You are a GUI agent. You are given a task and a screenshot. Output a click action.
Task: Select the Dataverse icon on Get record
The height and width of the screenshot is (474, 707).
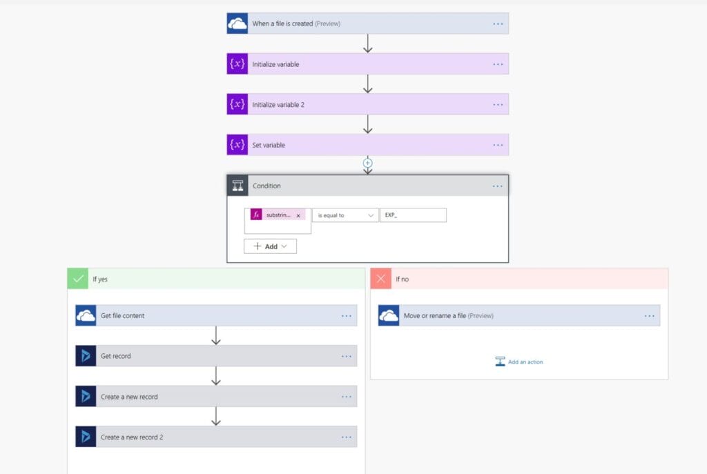pos(86,355)
